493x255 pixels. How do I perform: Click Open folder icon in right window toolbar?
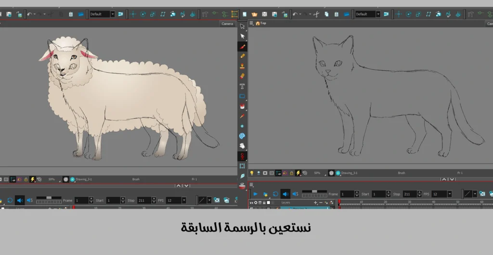tap(254, 14)
